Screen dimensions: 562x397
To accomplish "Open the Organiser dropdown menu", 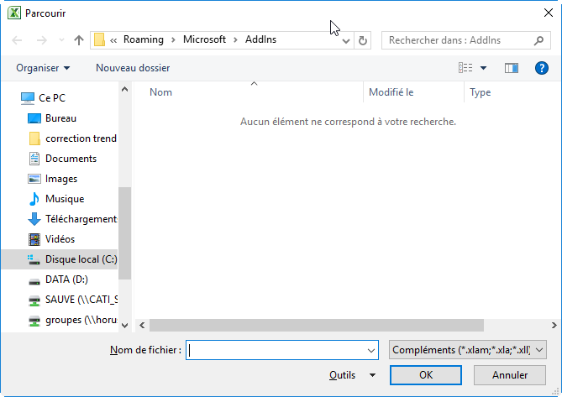I will (x=43, y=68).
